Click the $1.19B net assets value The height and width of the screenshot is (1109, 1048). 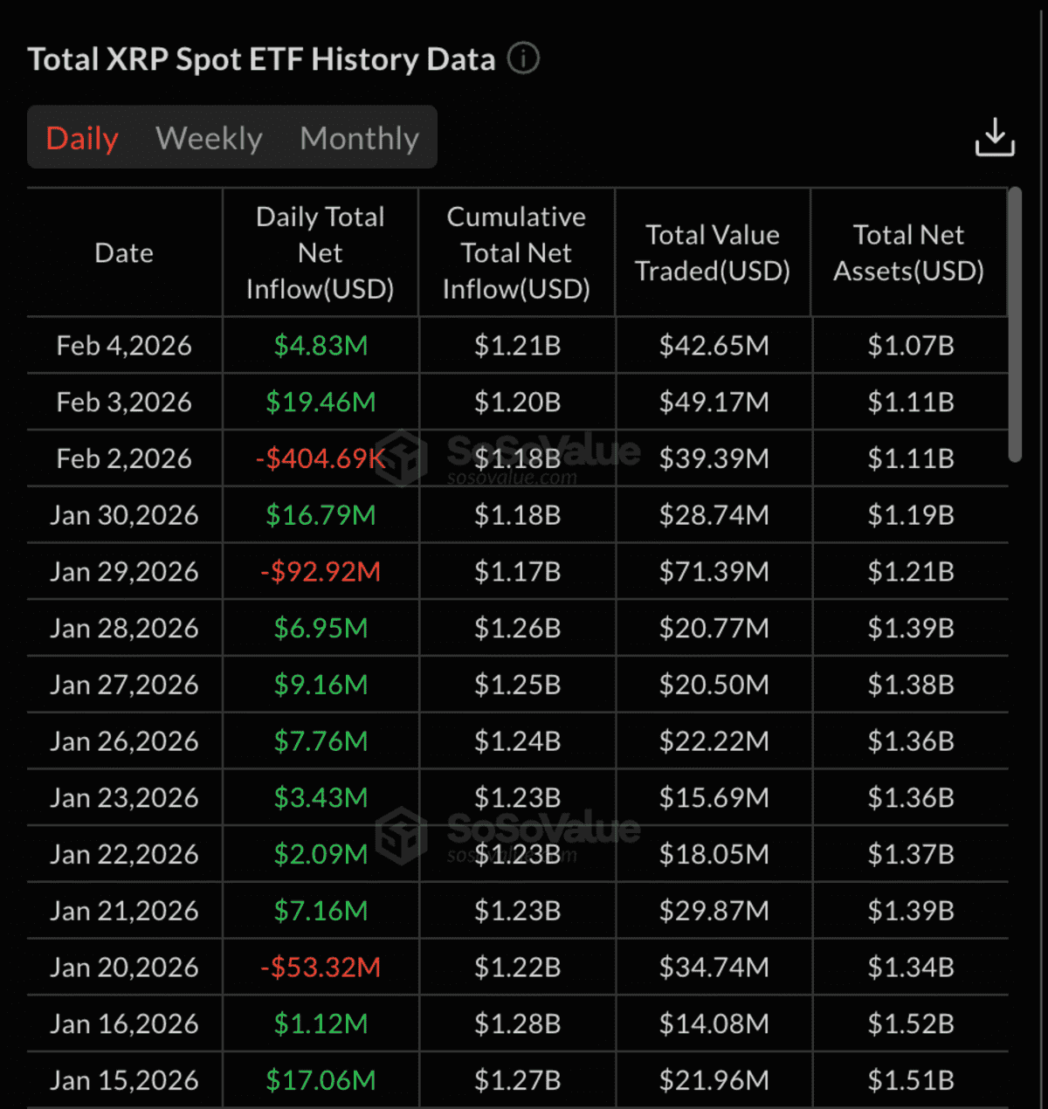point(910,515)
